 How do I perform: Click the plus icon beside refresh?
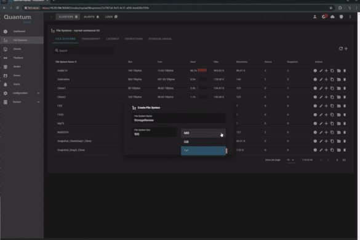[x=346, y=49]
